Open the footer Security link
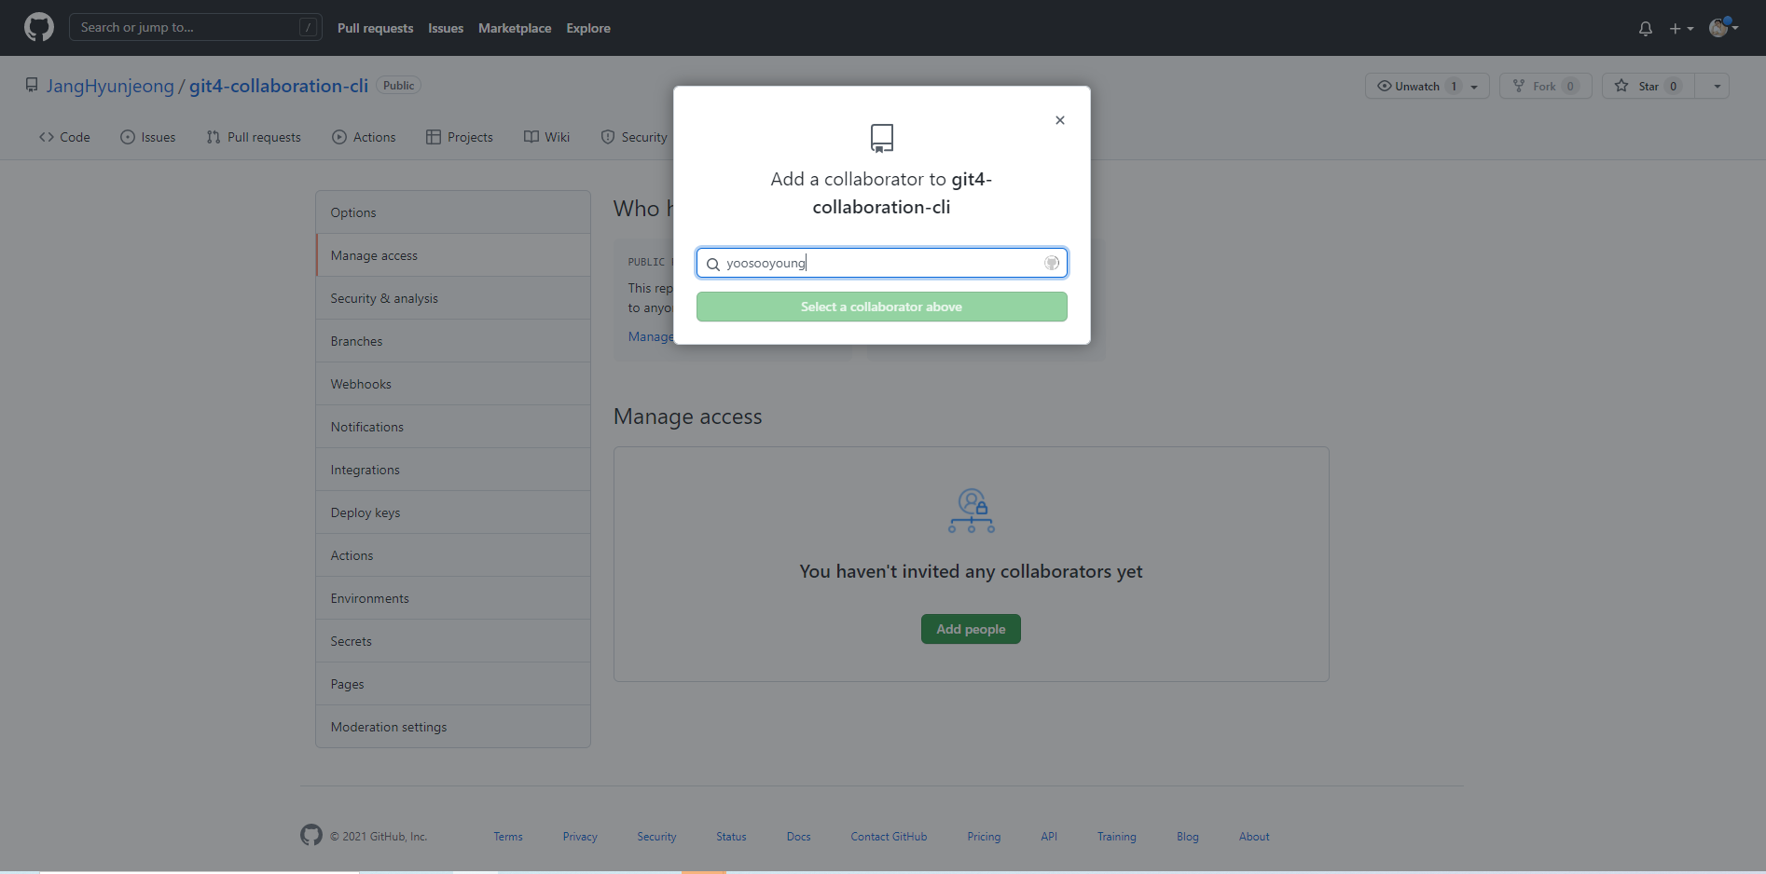 656,837
